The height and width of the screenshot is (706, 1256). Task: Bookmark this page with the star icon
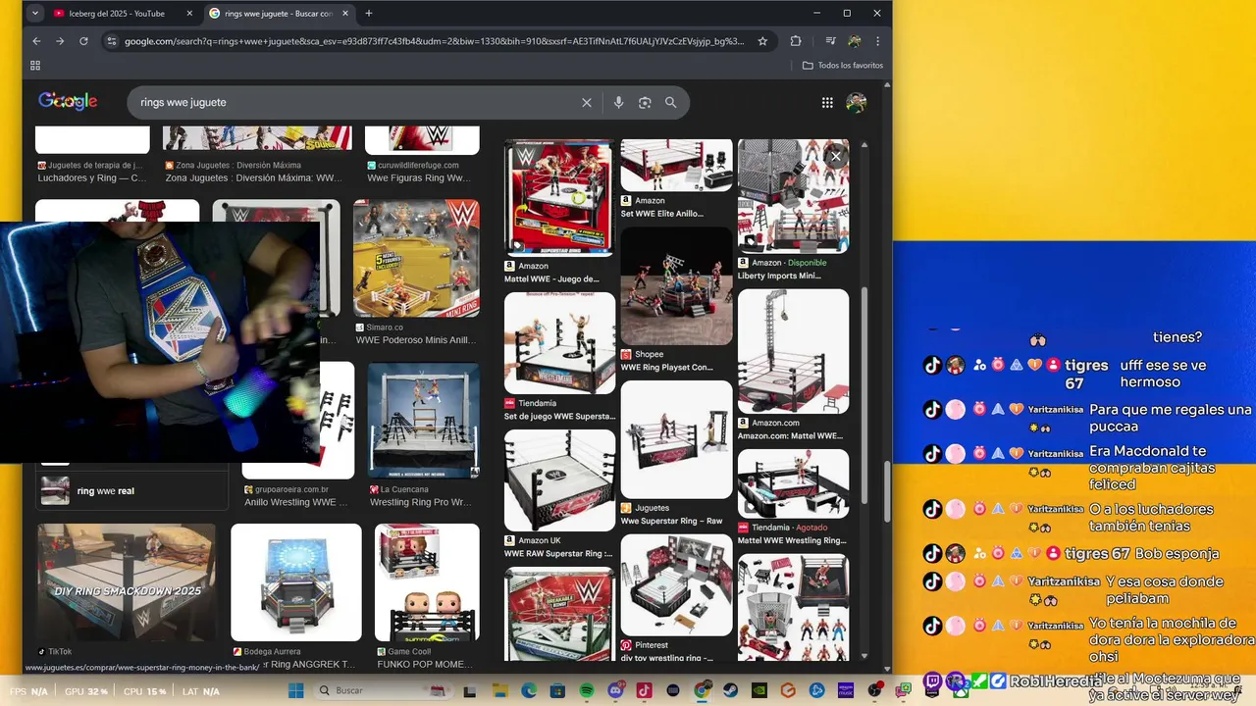(x=762, y=41)
